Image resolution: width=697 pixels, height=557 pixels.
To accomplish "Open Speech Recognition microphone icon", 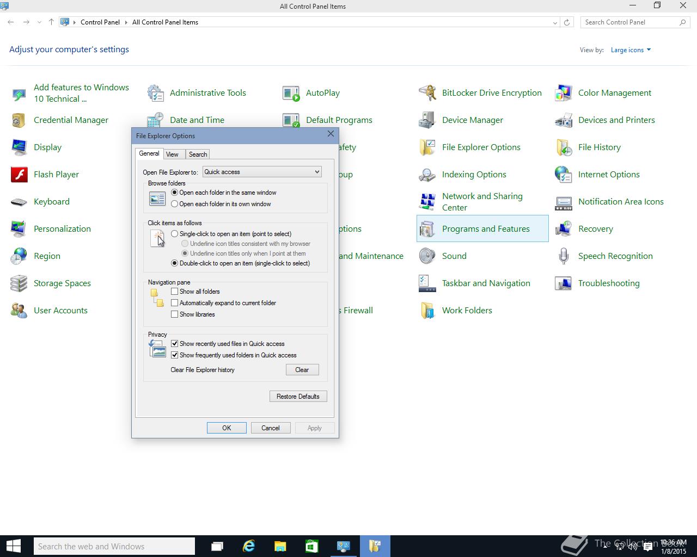I will (564, 256).
